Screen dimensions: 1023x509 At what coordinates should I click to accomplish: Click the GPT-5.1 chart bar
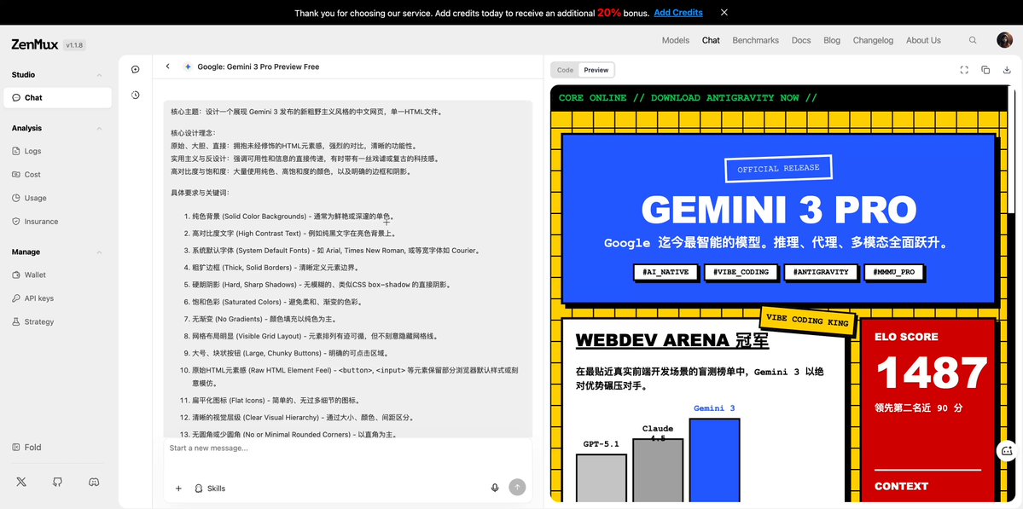601,478
